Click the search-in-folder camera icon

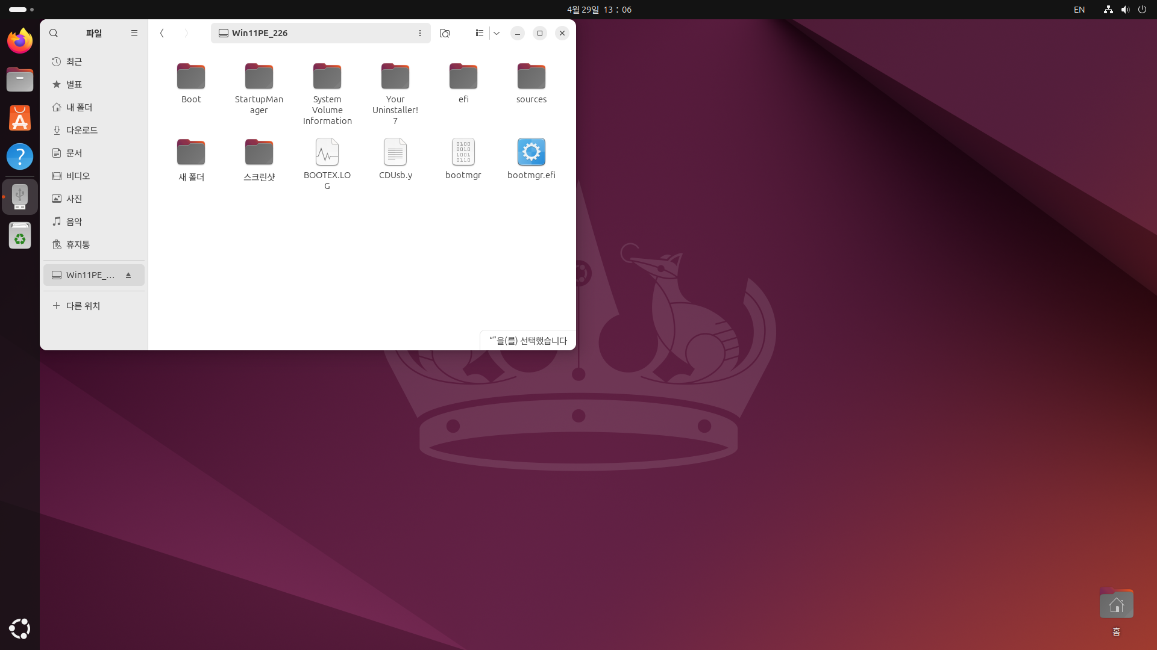click(445, 33)
